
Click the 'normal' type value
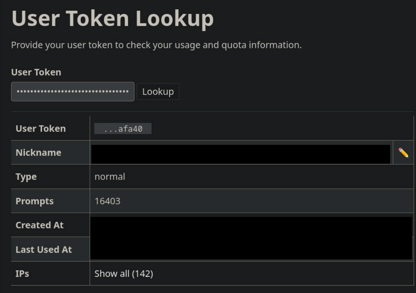tap(110, 177)
